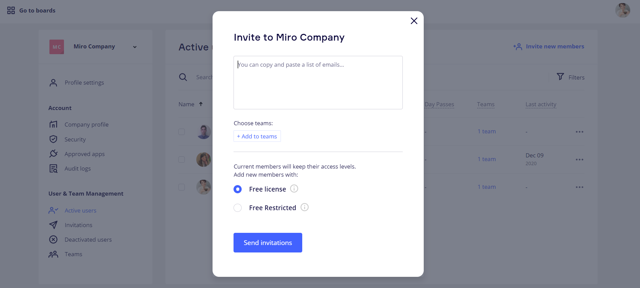
Task: Click the search magnifier icon
Action: coord(183,77)
